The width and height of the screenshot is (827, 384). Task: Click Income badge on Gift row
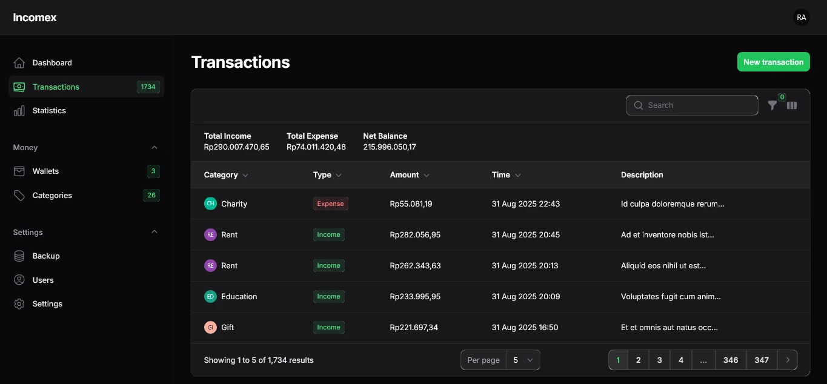(329, 328)
